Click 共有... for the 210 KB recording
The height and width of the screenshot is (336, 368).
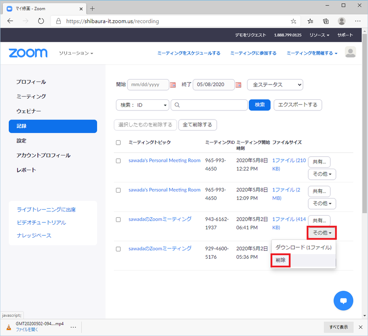point(319,162)
